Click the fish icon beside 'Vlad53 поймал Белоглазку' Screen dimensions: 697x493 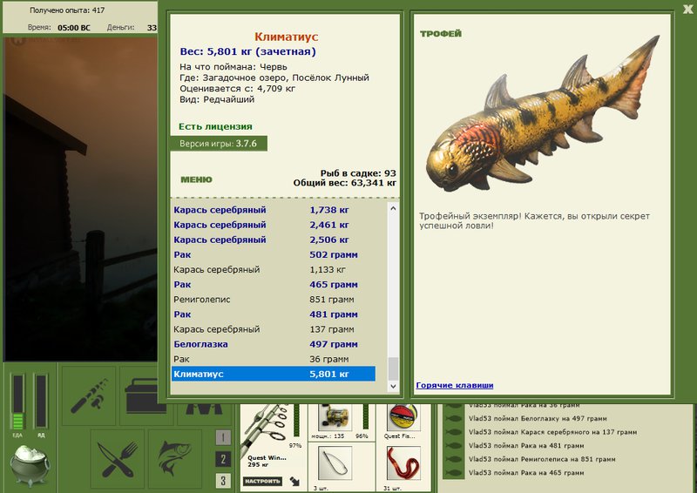click(x=454, y=418)
